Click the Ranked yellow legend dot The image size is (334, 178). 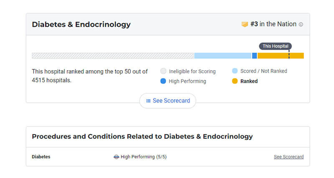tap(235, 81)
